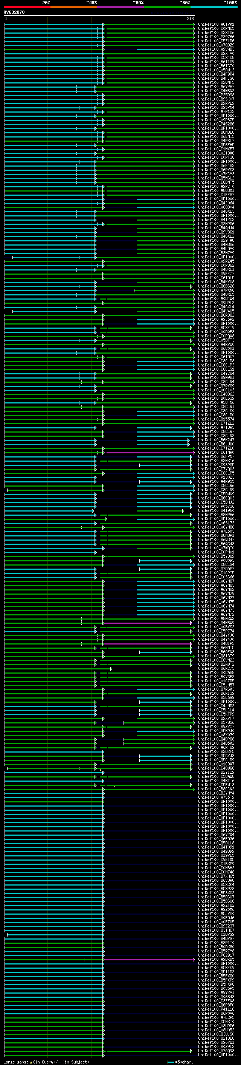Image resolution: width=241 pixels, height=1065 pixels.
Task: Click hit label UniRef100_A6S173
Action: (x=216, y=523)
